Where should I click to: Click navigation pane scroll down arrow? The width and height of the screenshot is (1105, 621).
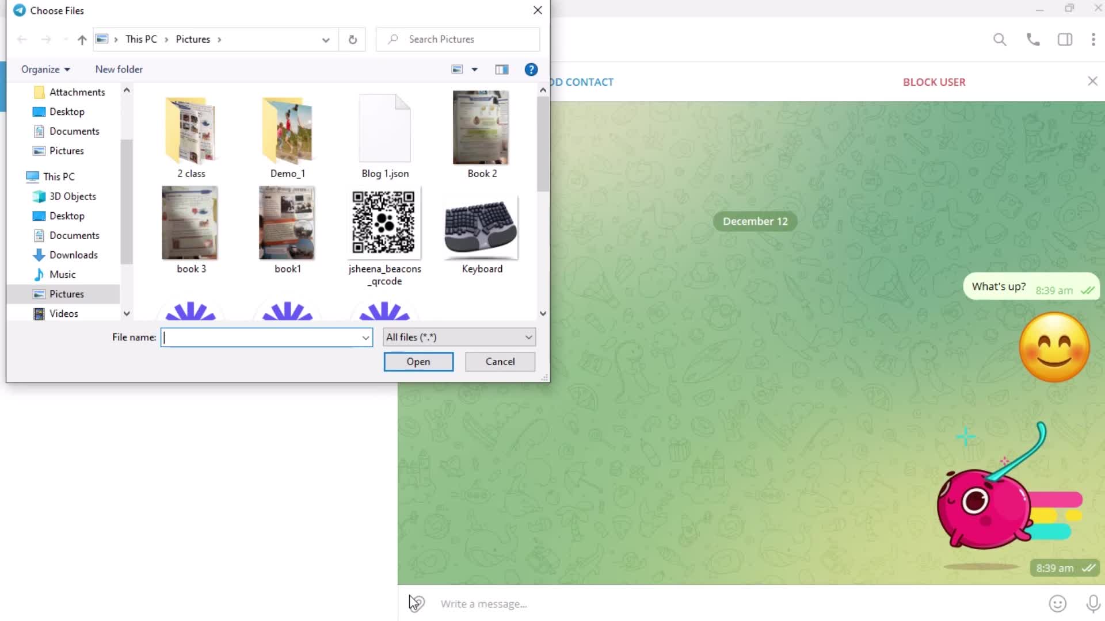tap(127, 313)
